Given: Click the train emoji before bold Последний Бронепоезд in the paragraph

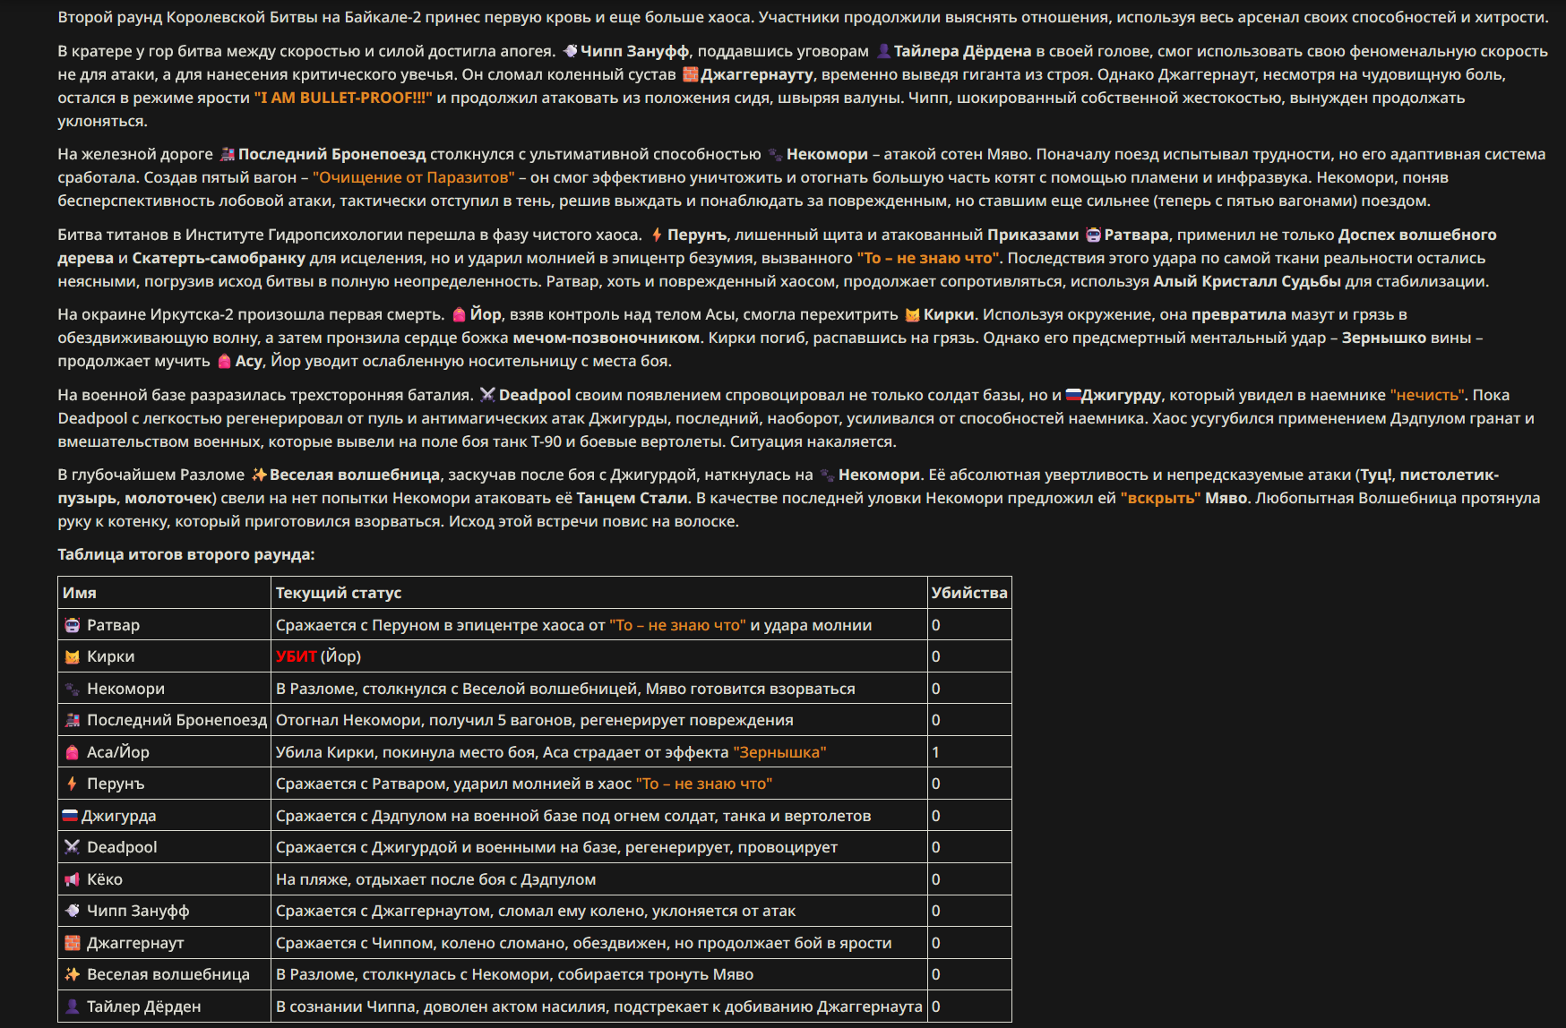Looking at the screenshot, I should 228,154.
